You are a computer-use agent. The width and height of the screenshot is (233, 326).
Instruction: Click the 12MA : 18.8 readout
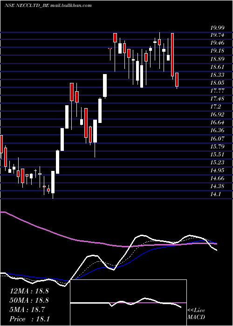click(29, 291)
